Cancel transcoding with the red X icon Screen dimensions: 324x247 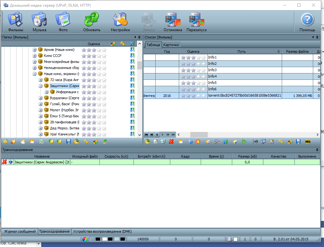[4, 162]
